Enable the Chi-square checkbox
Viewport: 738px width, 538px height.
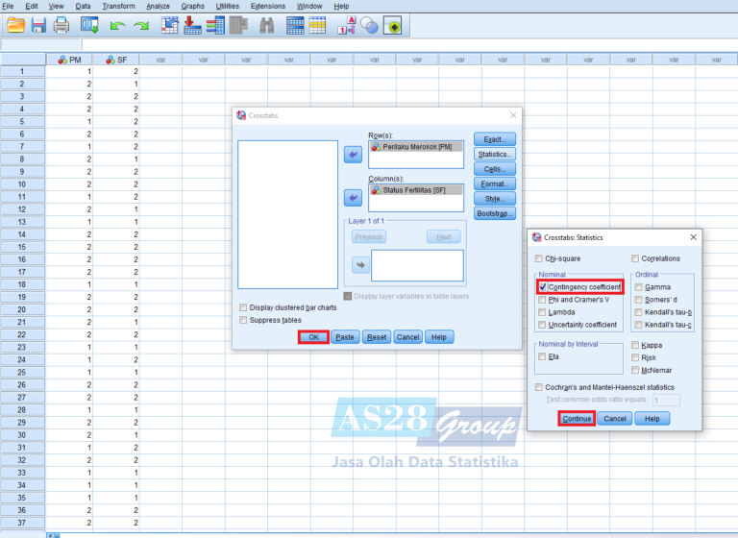538,258
